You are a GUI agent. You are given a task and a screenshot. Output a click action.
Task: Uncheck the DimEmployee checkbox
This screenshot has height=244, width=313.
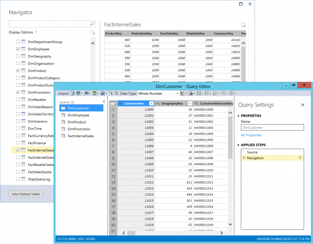18,49
